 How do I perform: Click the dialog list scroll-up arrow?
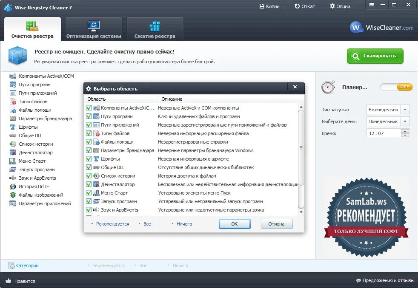301,107
